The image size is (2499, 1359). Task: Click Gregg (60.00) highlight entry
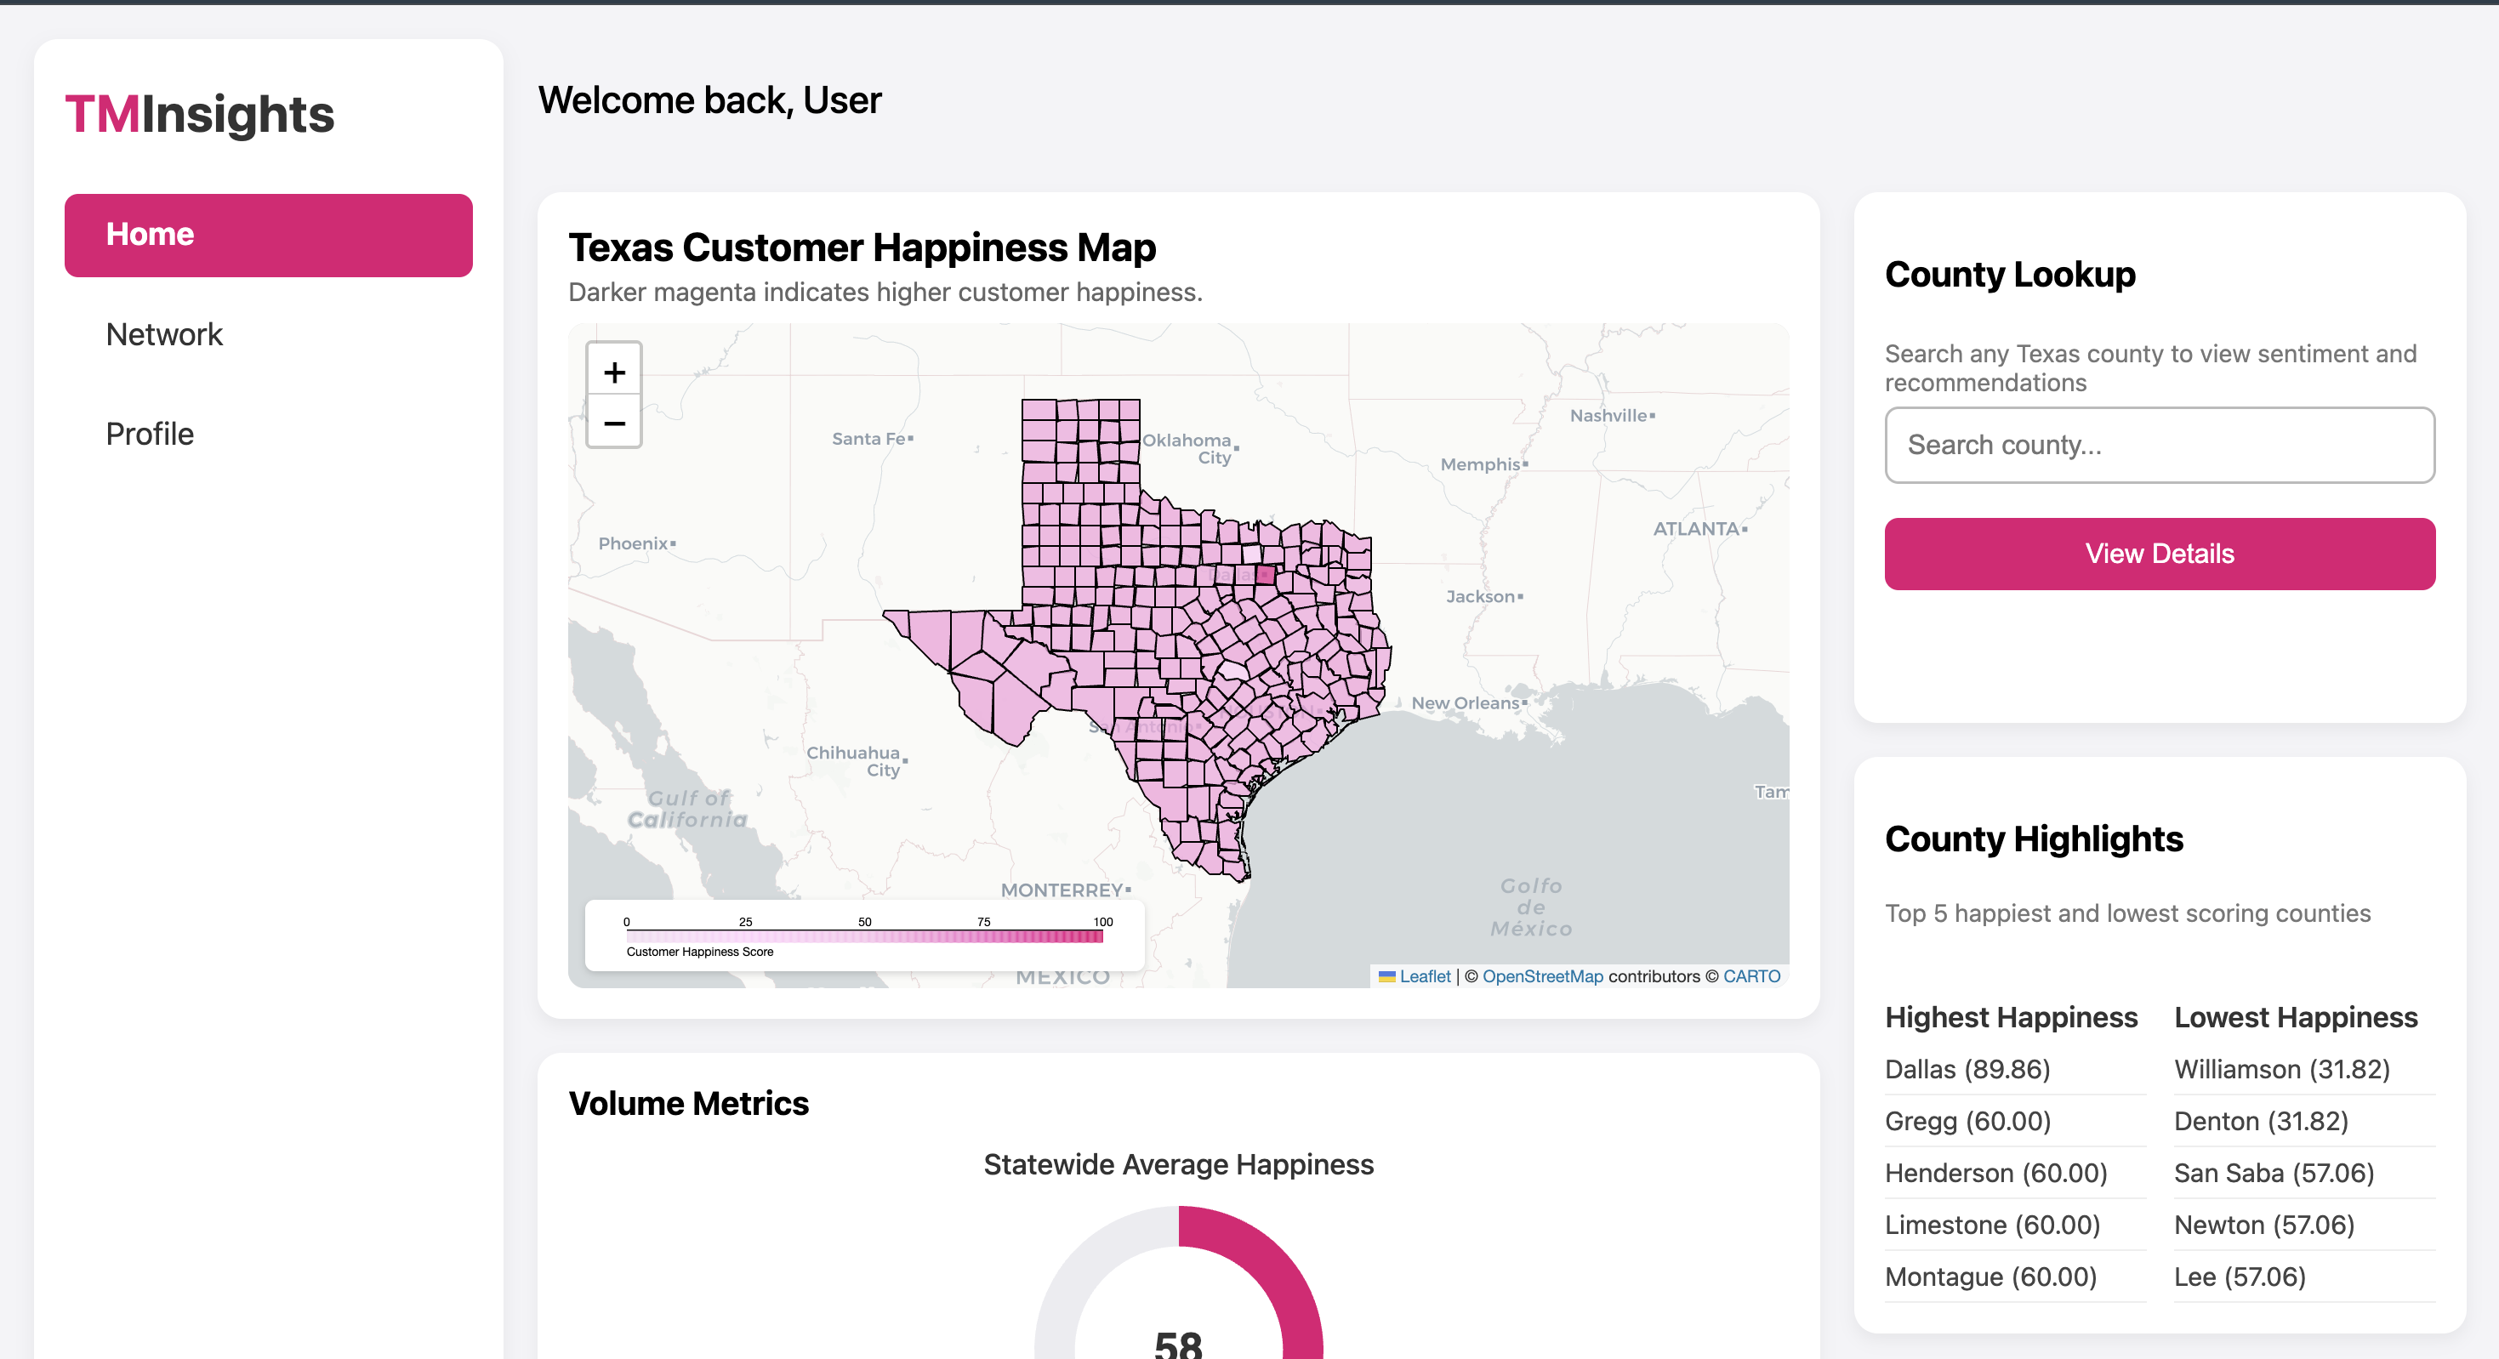1967,1122
